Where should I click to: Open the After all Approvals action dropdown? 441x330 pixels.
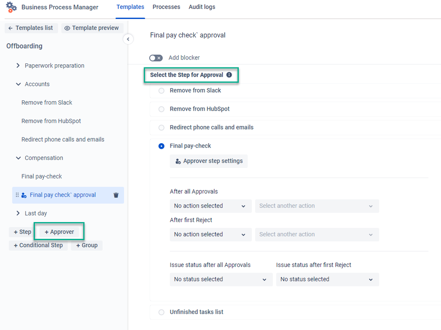211,206
